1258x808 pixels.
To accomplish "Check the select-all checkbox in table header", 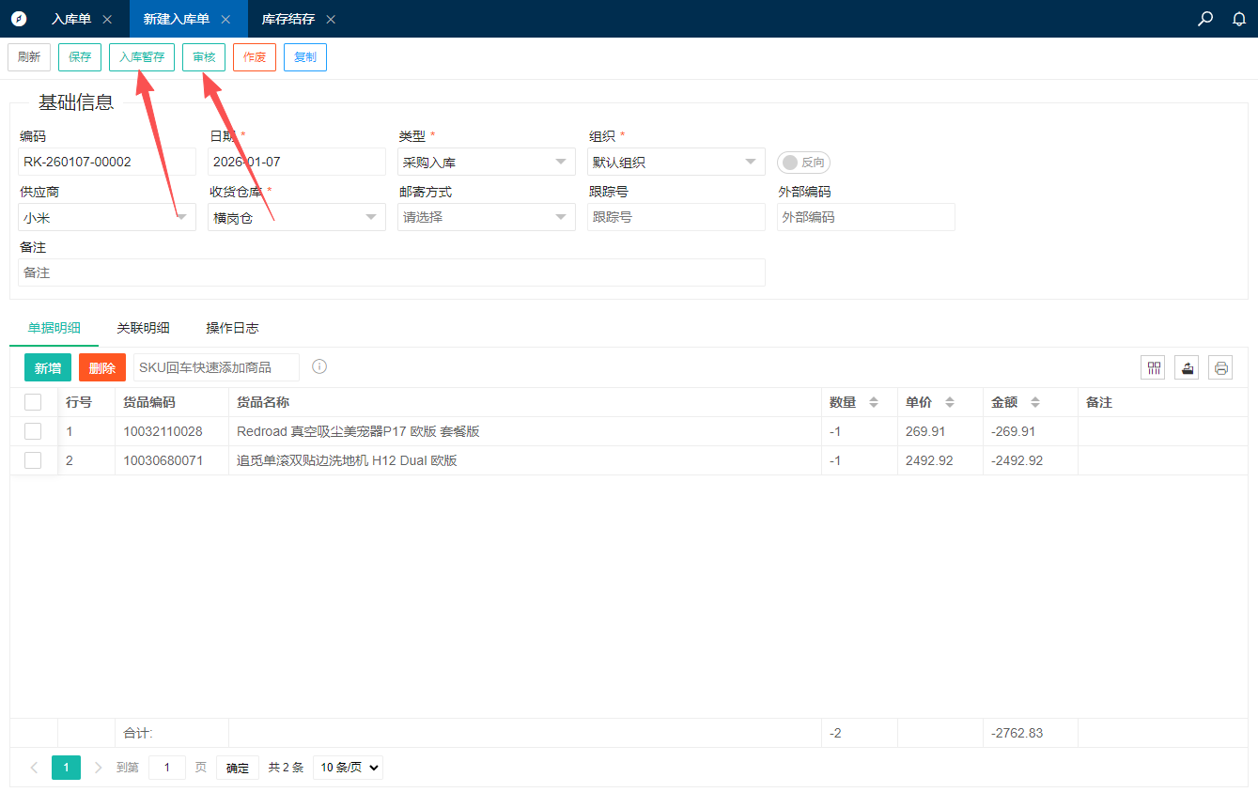I will coord(33,402).
